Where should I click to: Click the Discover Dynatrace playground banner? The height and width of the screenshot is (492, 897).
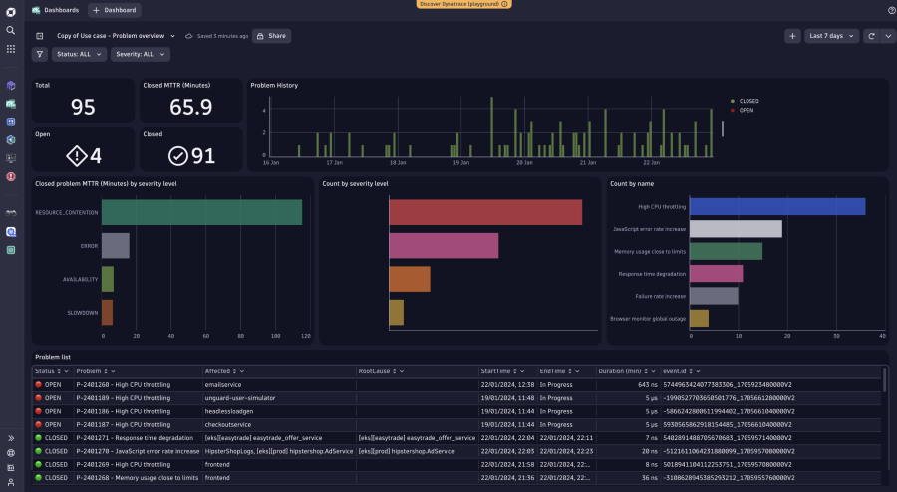(463, 4)
